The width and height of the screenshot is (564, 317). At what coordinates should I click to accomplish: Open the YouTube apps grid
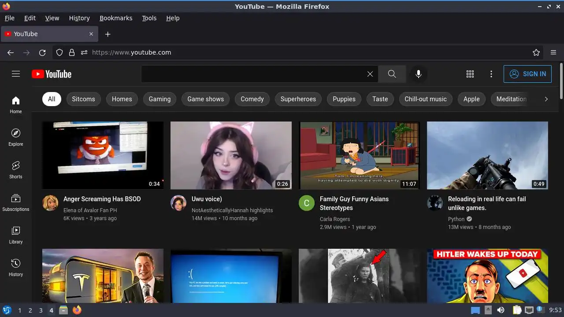pos(470,74)
